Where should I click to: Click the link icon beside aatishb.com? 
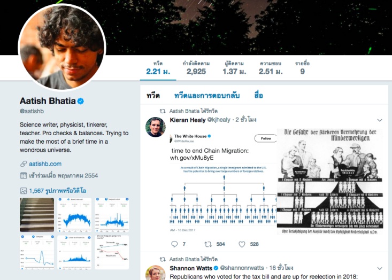(23, 164)
